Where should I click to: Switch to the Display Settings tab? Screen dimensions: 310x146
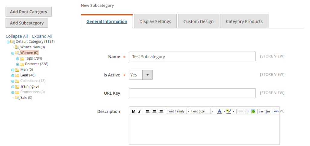155,21
